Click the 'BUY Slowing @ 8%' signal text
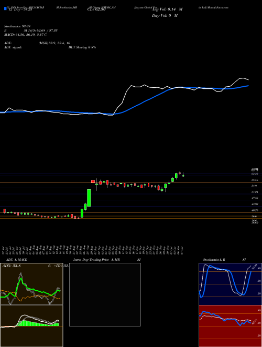Screen dimensions: 262x347 pyautogui.click(x=82, y=47)
